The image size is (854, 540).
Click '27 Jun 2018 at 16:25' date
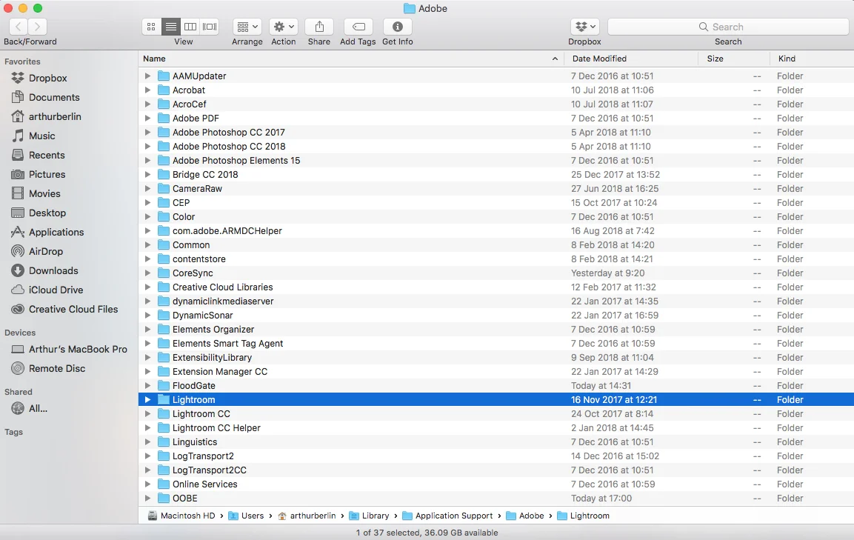(615, 189)
